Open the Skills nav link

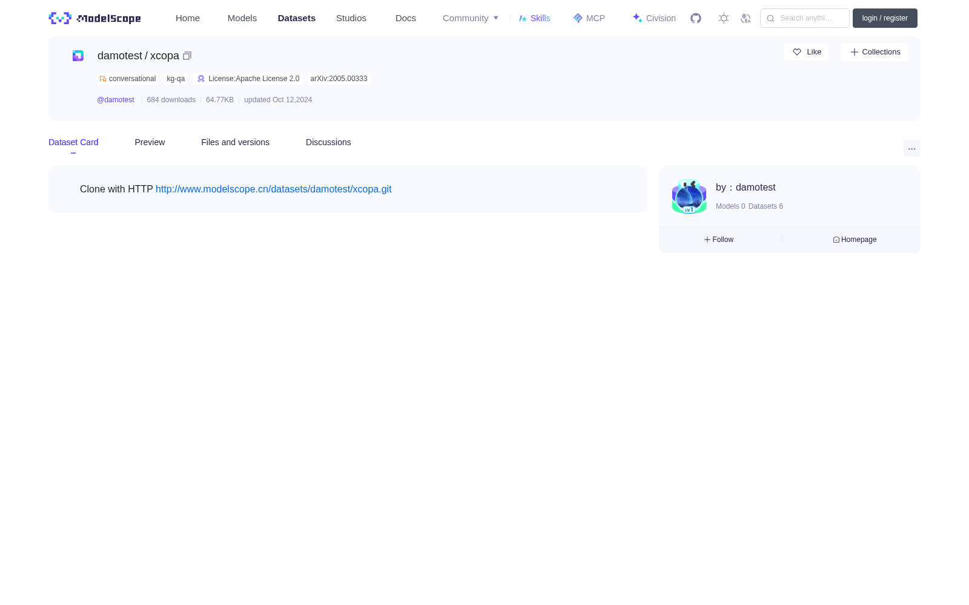[534, 18]
